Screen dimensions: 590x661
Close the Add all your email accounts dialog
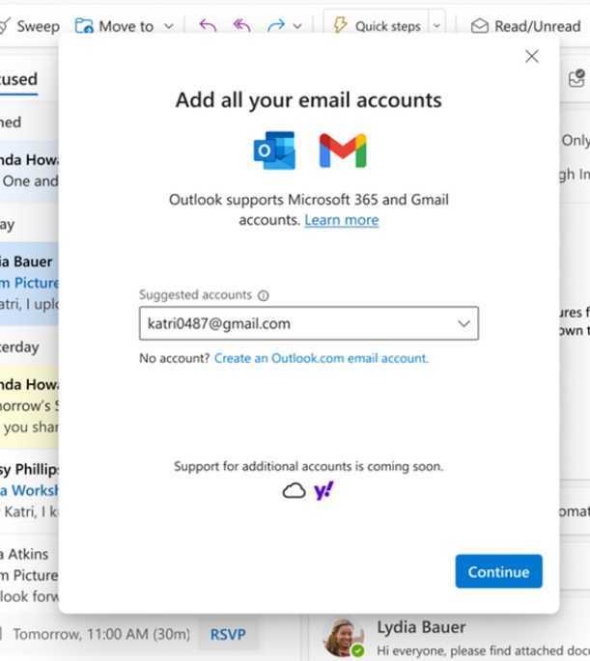coord(531,56)
